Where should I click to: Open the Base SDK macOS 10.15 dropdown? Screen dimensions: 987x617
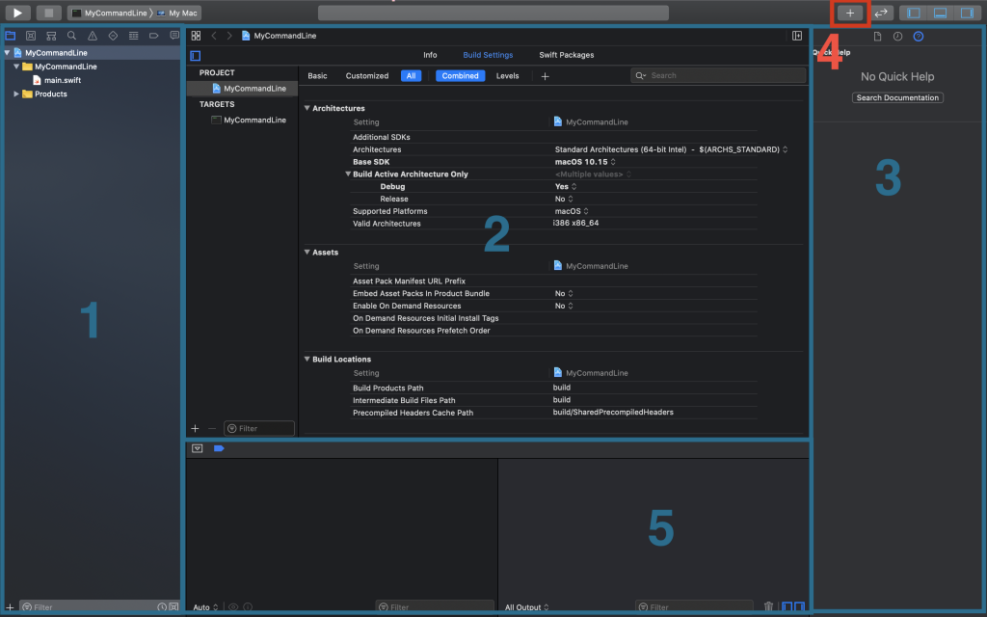(585, 162)
